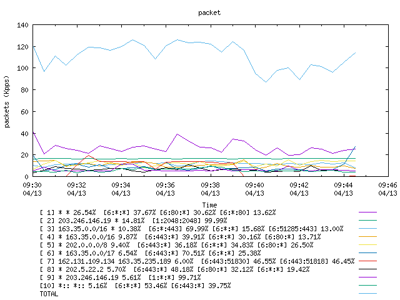400x300 pixels.
Task: Click green line sample for legend entry [10]
Action: point(367,286)
